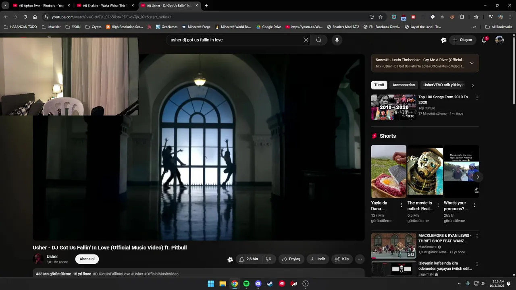Open options for the 'Yayla da Dana' short

point(401,205)
